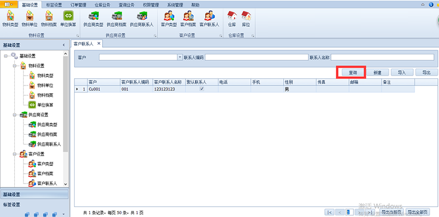Select 供应商档案 in the tree
439x217 pixels.
[x=47, y=134]
